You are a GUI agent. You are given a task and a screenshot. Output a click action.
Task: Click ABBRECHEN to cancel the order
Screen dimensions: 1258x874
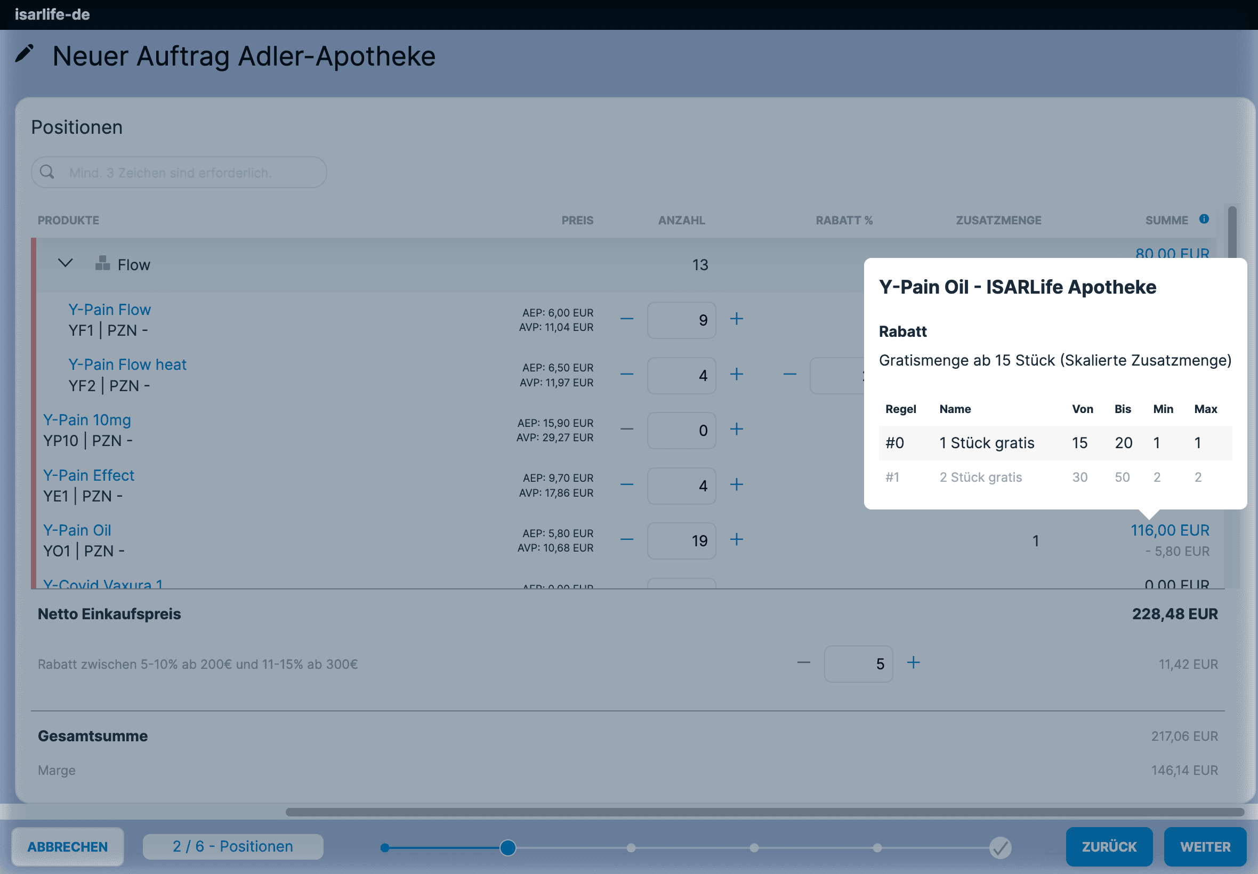(67, 847)
